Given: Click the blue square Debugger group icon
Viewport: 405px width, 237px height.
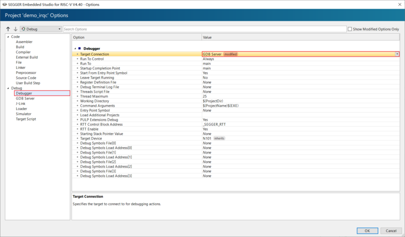Looking at the screenshot, I should click(x=79, y=49).
